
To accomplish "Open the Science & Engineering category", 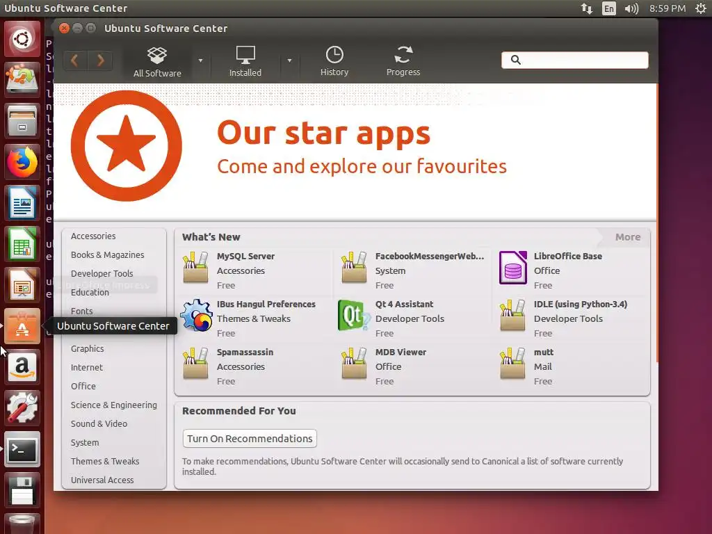I will 113,405.
